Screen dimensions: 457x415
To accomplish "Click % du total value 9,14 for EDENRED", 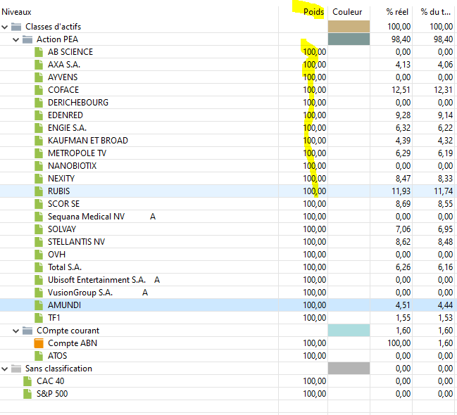I will click(x=445, y=115).
